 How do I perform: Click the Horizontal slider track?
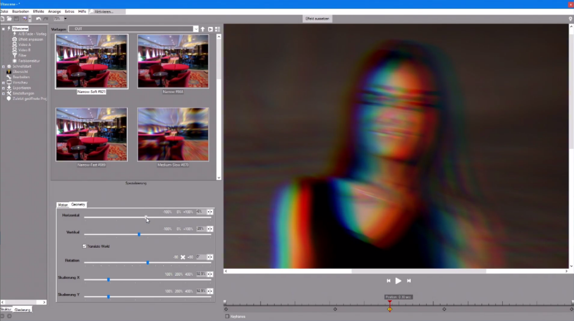(x=147, y=217)
